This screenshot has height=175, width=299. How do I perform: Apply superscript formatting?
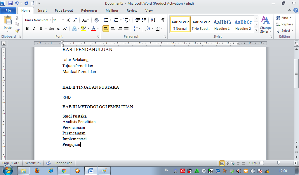[65, 29]
